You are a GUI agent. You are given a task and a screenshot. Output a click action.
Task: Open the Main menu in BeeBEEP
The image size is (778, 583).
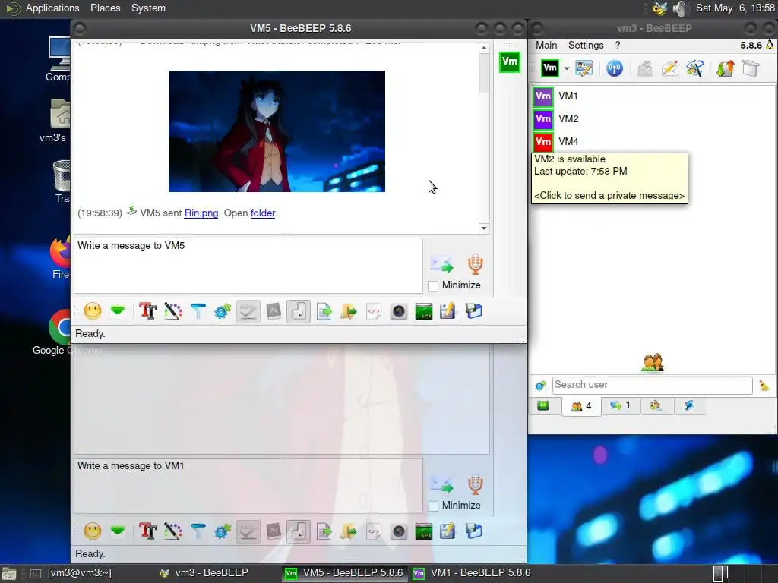(546, 45)
